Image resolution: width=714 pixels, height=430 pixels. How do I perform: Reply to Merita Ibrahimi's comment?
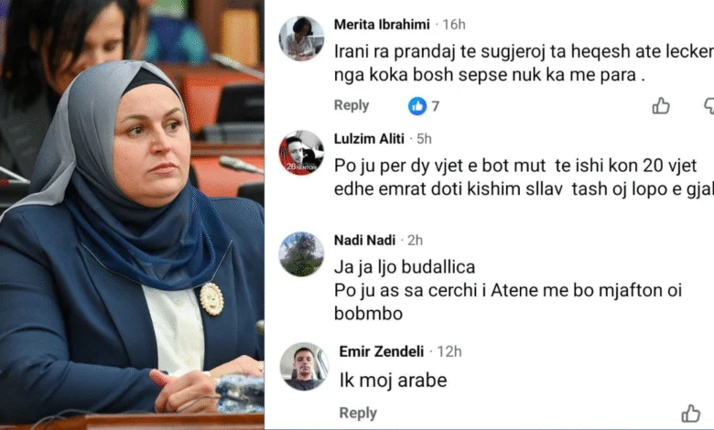[x=352, y=105]
